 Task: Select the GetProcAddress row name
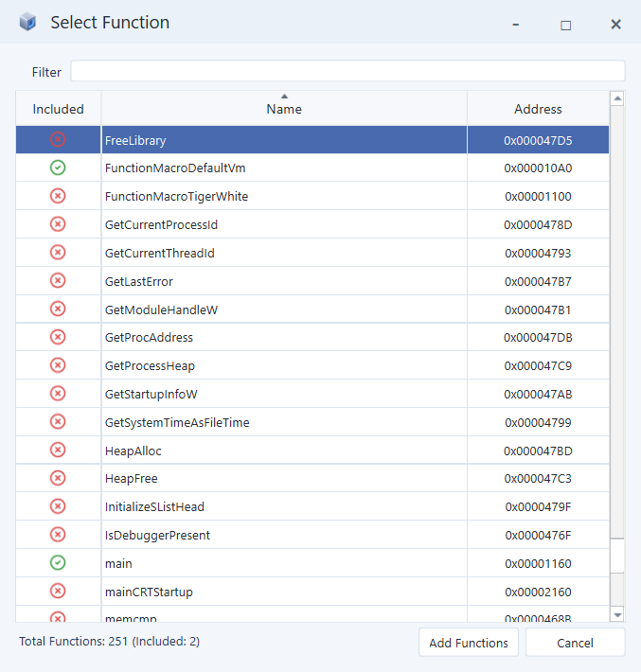coord(149,337)
